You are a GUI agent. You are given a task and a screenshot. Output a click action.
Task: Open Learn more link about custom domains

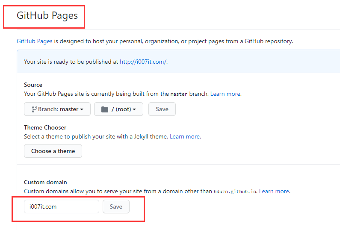pos(274,191)
